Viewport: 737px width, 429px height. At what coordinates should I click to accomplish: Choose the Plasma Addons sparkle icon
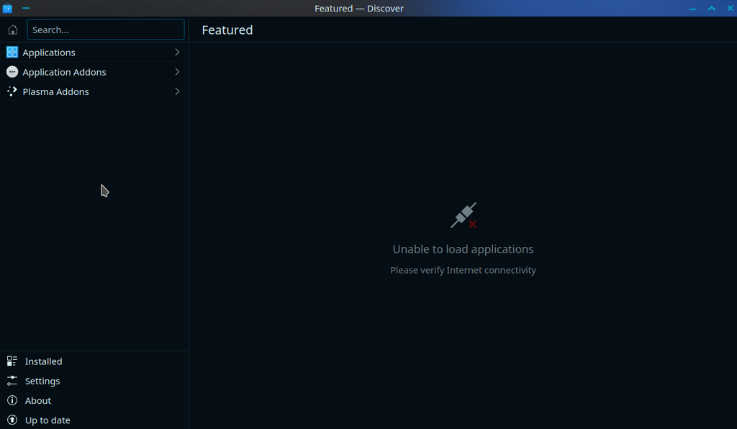(x=12, y=91)
